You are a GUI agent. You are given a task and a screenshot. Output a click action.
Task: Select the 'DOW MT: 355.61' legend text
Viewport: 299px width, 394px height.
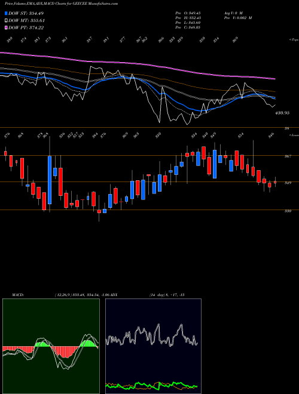point(26,20)
